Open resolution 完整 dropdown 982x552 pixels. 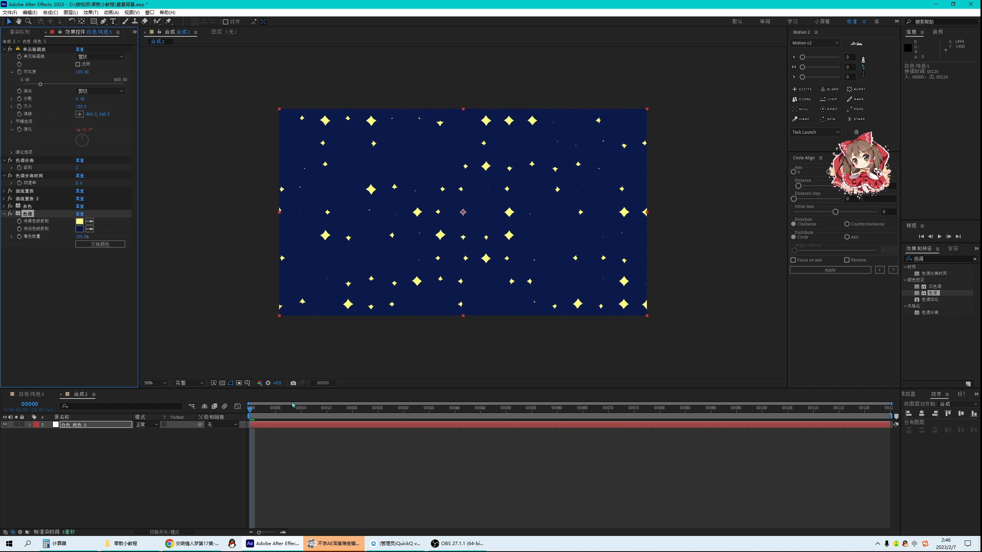click(189, 383)
